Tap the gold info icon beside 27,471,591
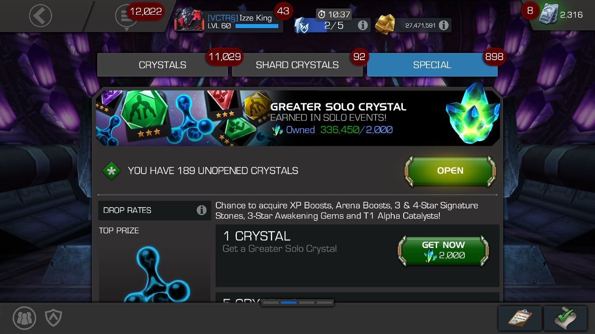Viewport: 595px width, 334px height. (x=443, y=25)
